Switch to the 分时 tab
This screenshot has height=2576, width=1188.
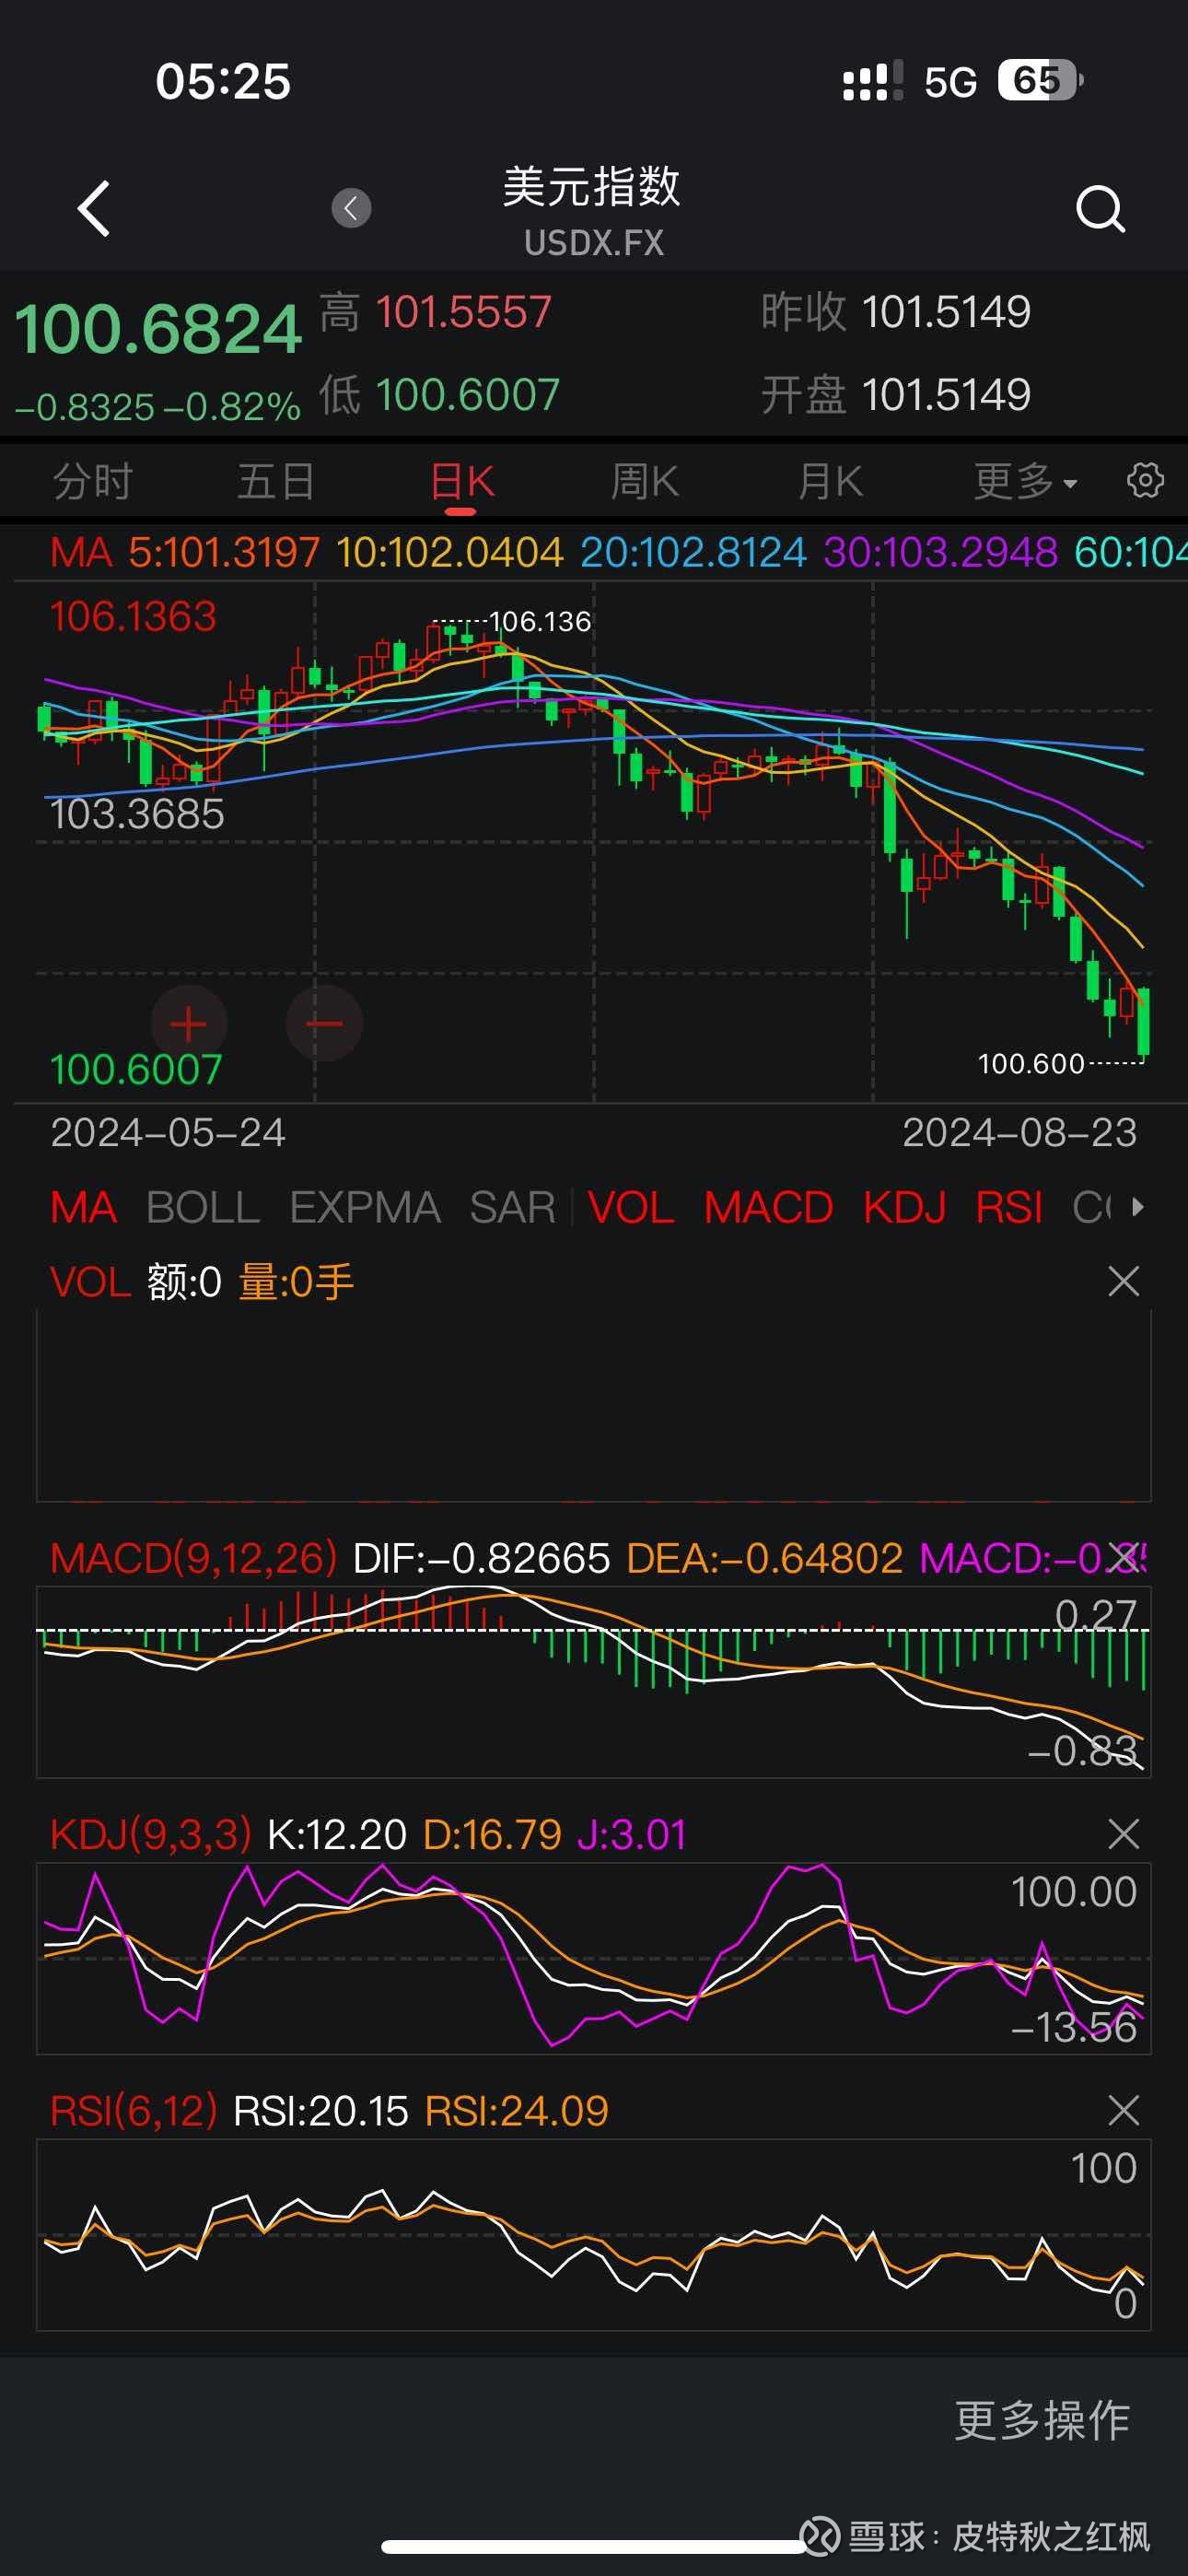(92, 481)
